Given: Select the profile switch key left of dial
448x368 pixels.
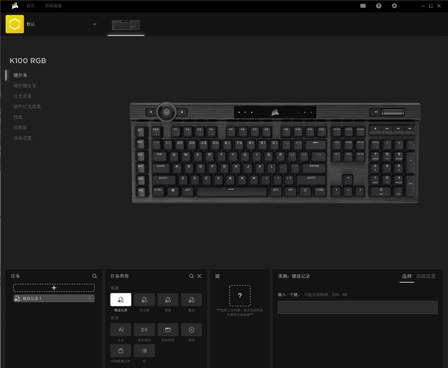Looking at the screenshot, I should tap(151, 112).
